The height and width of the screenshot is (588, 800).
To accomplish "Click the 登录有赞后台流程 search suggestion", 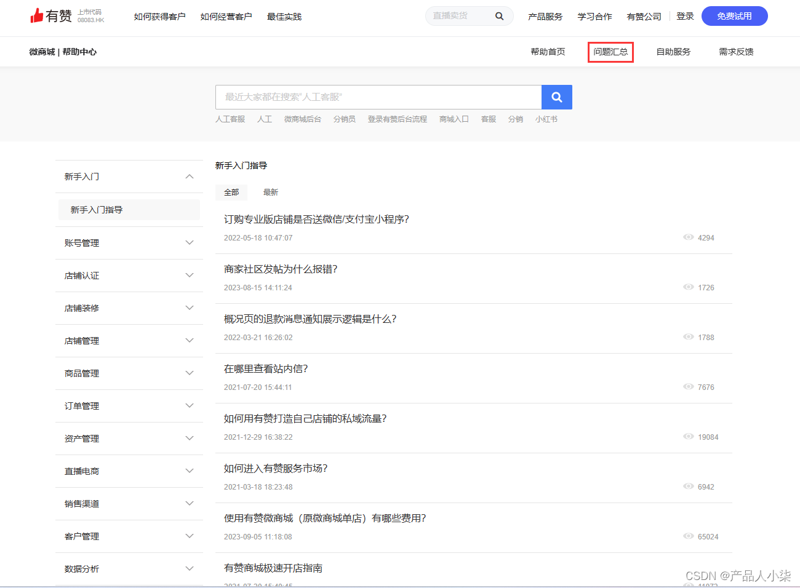I will [x=398, y=119].
